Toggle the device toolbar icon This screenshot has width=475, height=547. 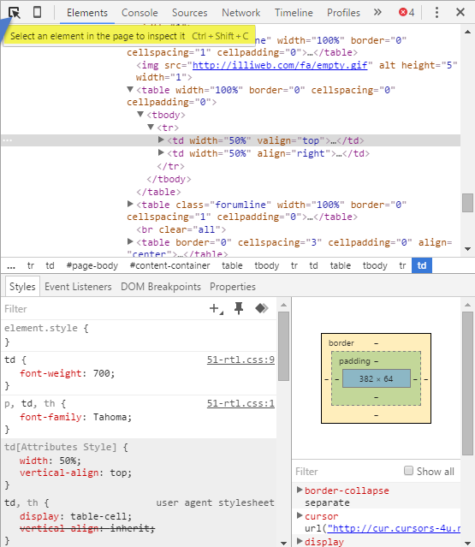click(37, 13)
